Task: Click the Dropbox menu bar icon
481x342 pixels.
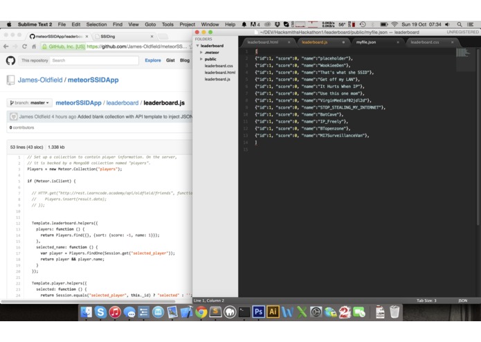Action: click(278, 24)
